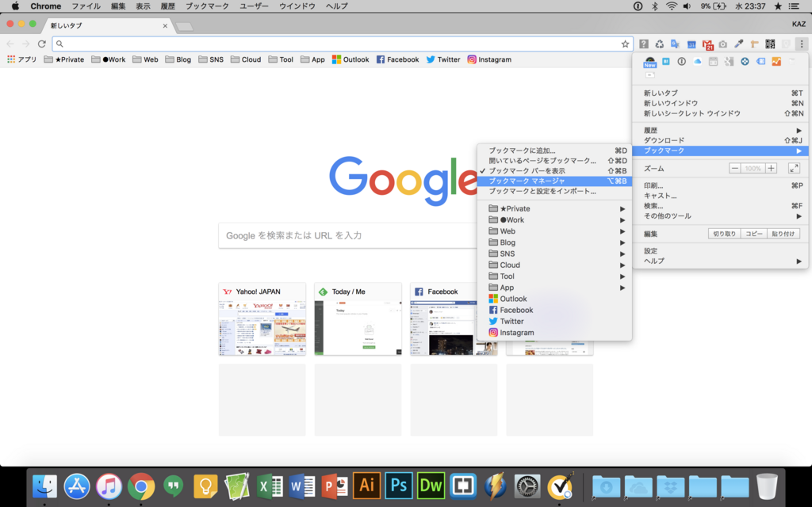Click the 切り取り button

pyautogui.click(x=725, y=234)
